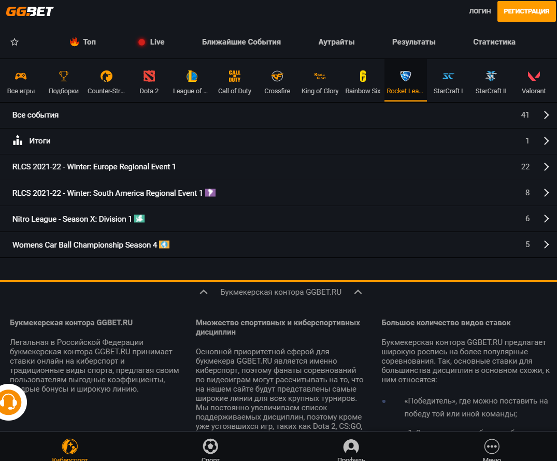The height and width of the screenshot is (461, 557).
Task: Expand the Все события row chevron
Action: pos(546,115)
